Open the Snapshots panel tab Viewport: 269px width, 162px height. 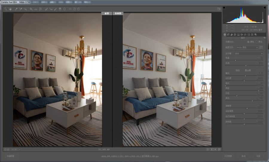[x=256, y=35]
